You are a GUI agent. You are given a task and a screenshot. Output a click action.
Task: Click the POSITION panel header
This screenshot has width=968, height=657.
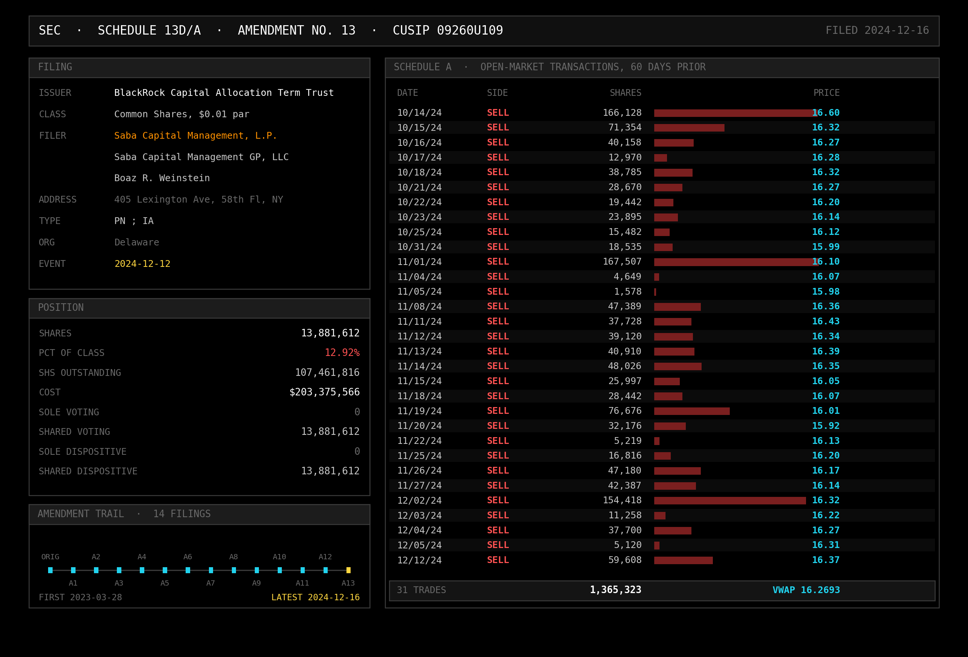[x=200, y=308]
